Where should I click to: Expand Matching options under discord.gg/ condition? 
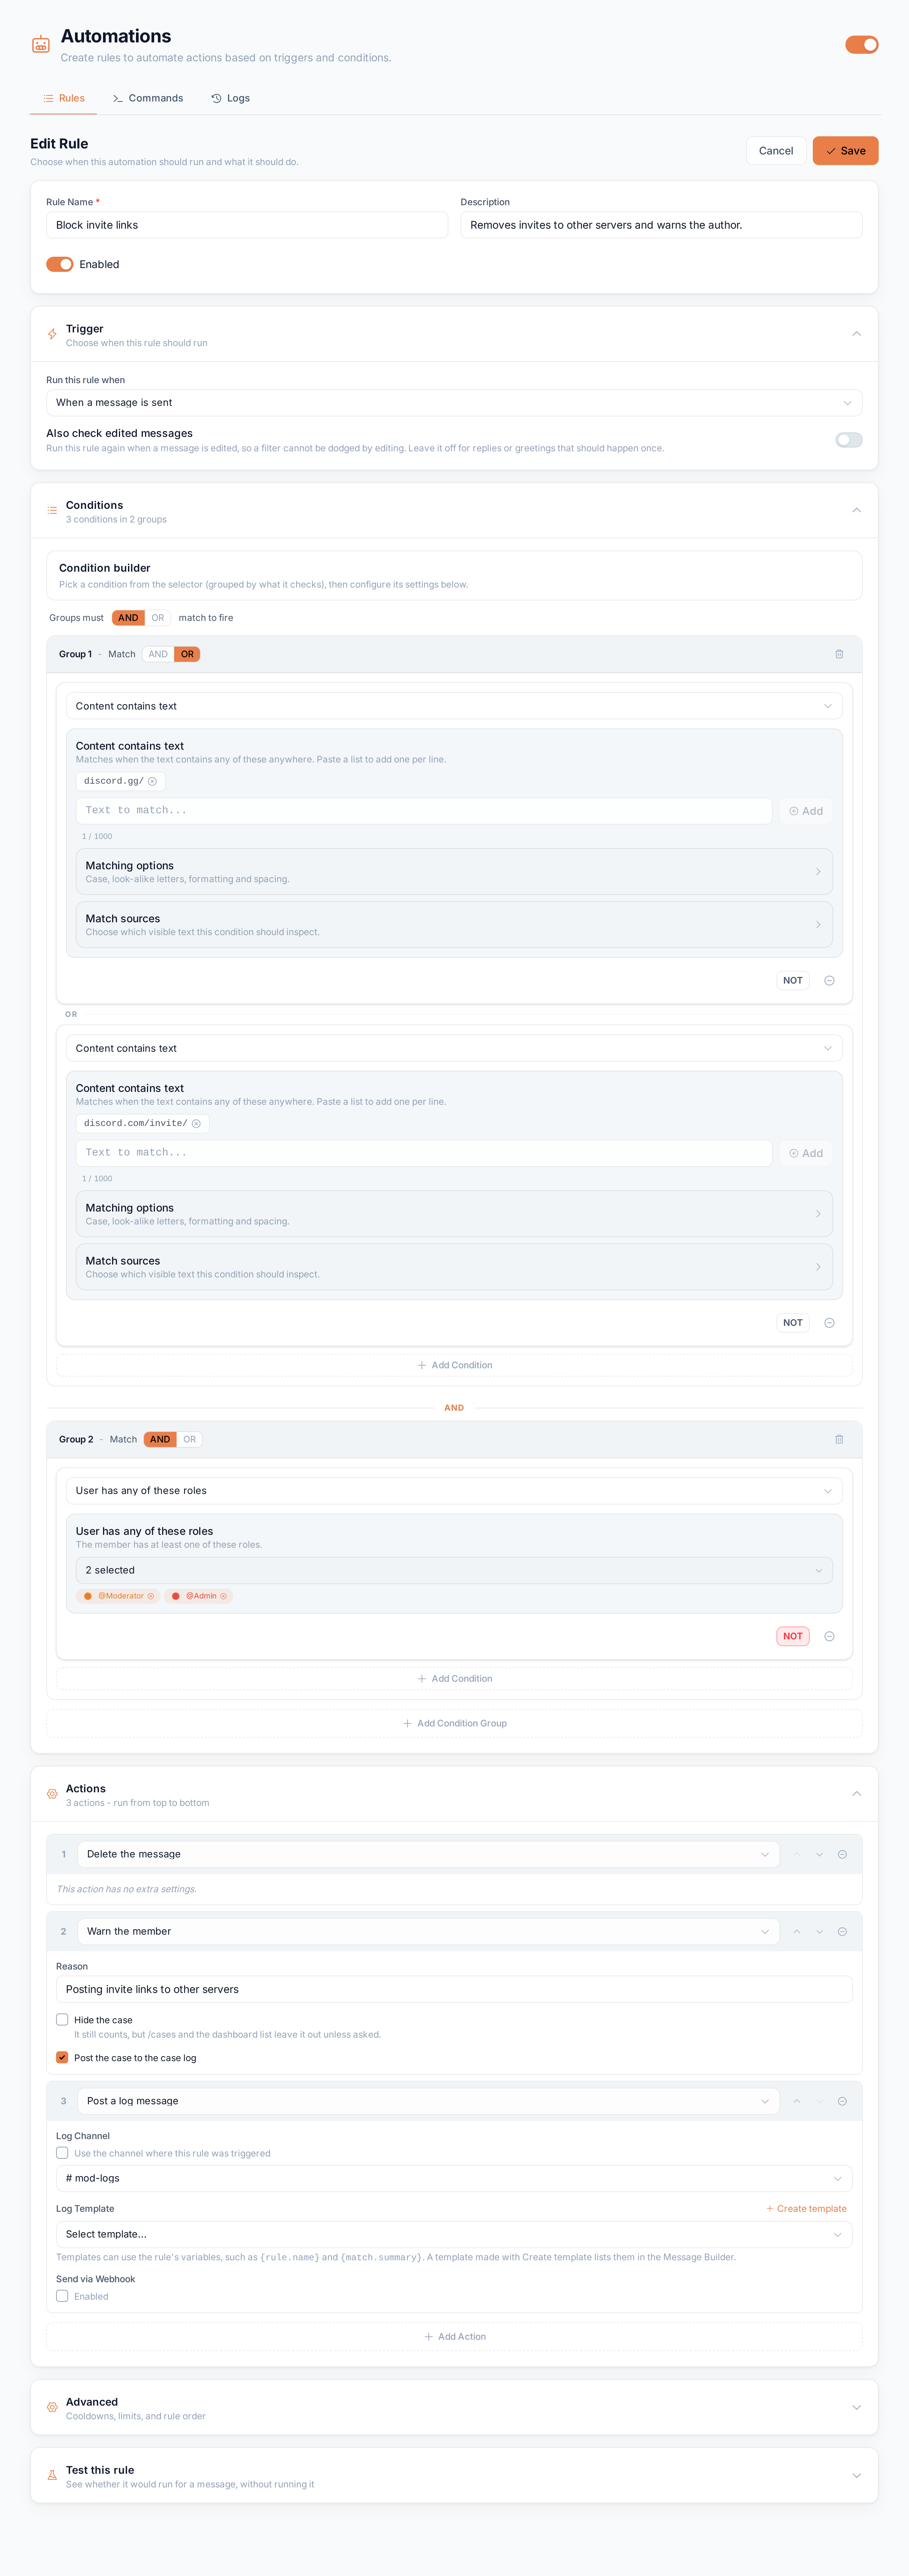(454, 872)
